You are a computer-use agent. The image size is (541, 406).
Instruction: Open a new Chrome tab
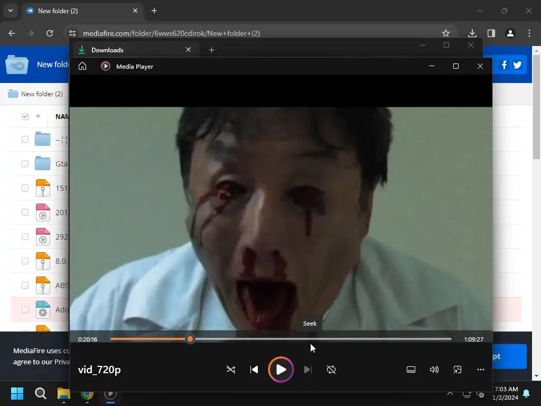(154, 11)
